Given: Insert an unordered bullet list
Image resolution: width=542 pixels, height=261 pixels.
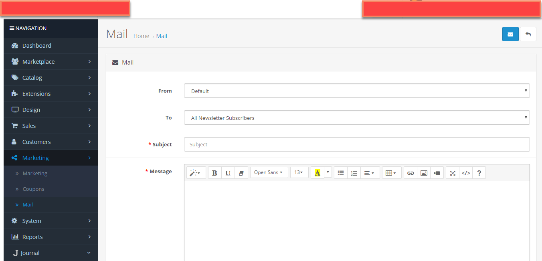Looking at the screenshot, I should point(341,173).
